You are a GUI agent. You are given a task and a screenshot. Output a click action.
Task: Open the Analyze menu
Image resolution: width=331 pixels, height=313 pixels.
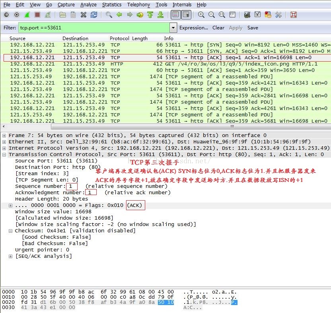click(88, 5)
